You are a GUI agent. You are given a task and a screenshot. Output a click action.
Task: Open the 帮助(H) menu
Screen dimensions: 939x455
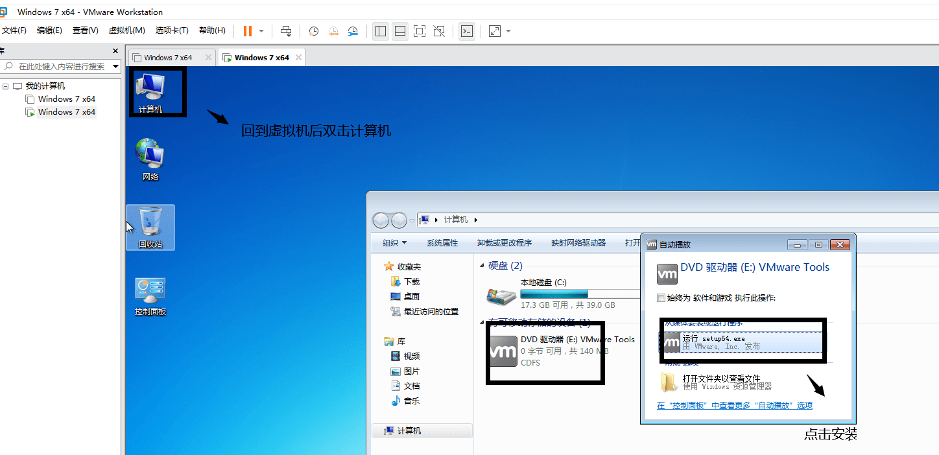(x=212, y=30)
